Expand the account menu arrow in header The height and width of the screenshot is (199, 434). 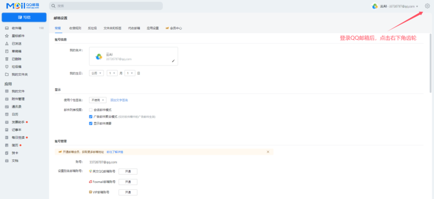click(x=417, y=6)
